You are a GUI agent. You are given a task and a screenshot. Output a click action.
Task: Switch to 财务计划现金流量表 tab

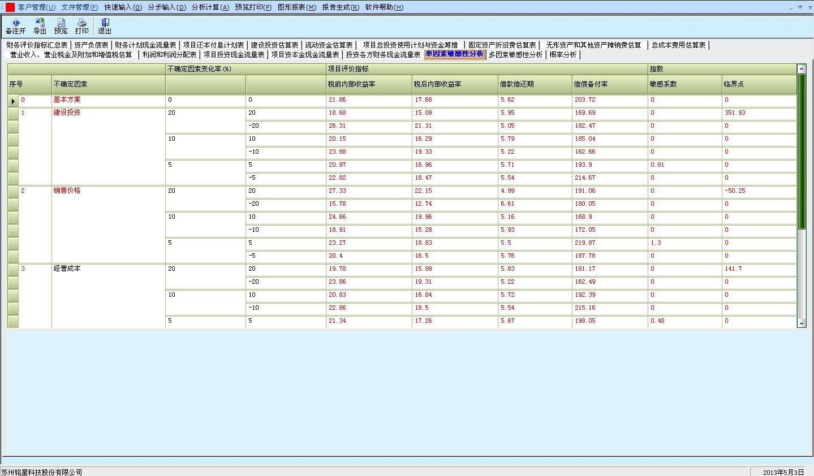pyautogui.click(x=145, y=45)
